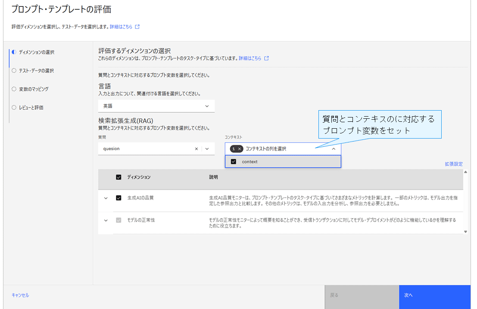Clear the quesion value with X icon
The width and height of the screenshot is (477, 309).
coord(196,149)
